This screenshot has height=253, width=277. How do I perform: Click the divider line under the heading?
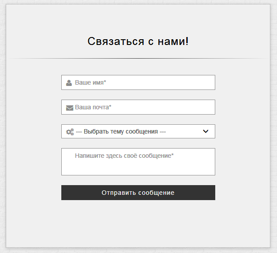[x=138, y=58]
